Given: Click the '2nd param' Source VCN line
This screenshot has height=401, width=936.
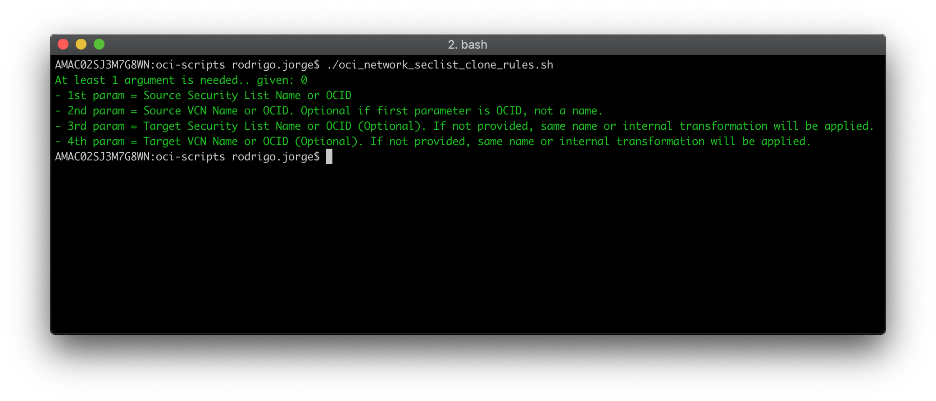Looking at the screenshot, I should click(x=329, y=111).
